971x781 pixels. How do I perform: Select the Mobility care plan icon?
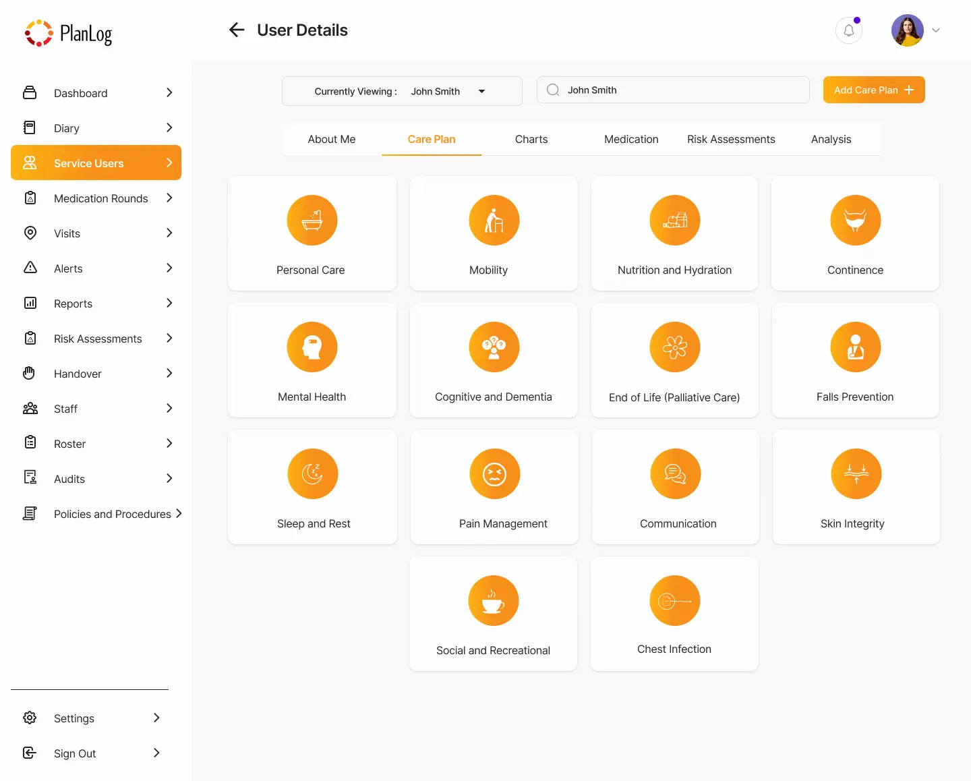[x=494, y=221]
